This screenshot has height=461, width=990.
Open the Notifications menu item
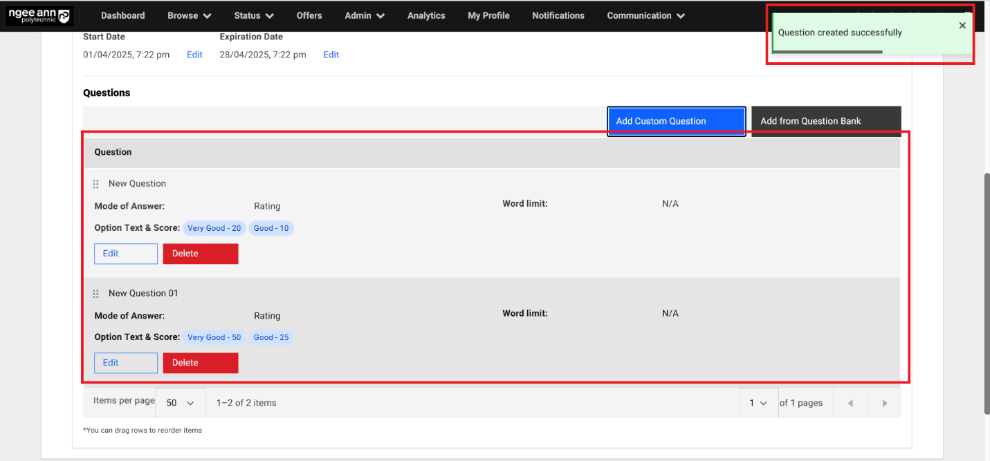(558, 15)
